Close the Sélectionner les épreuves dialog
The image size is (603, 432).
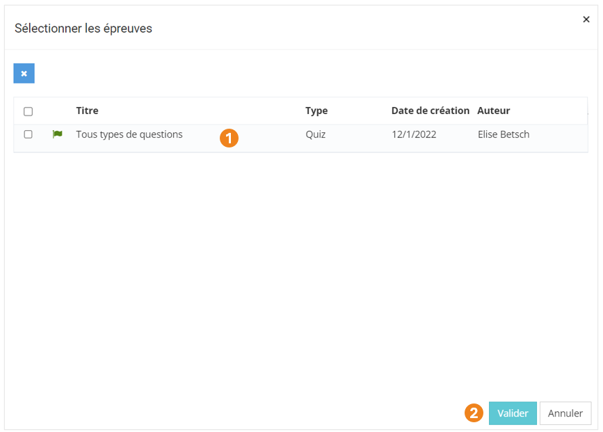(x=586, y=19)
